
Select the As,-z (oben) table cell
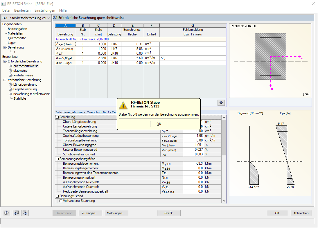(66, 44)
